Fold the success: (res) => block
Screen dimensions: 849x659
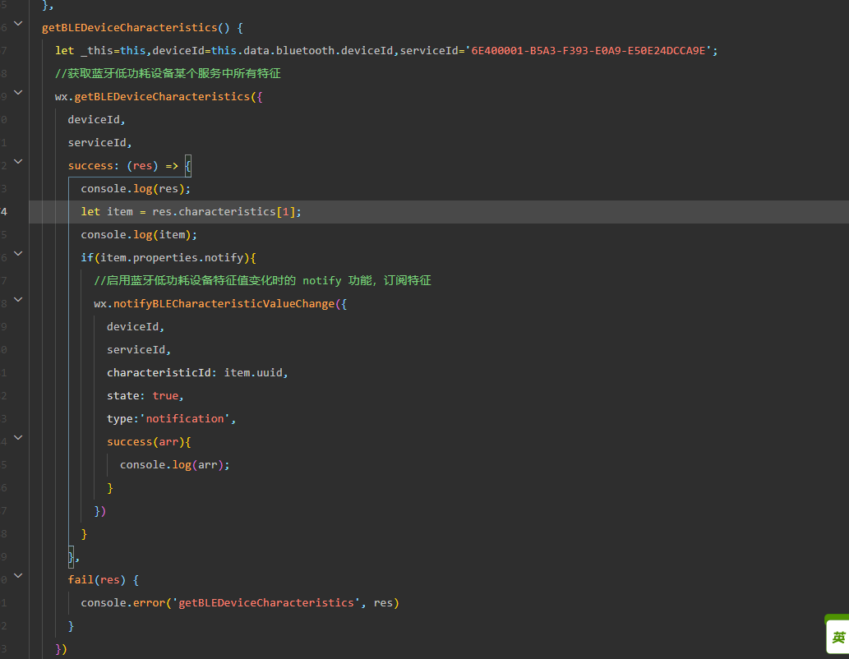coord(18,161)
